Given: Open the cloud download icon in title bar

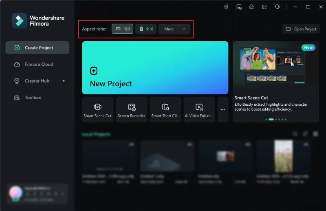Looking at the screenshot, I should tap(251, 7).
